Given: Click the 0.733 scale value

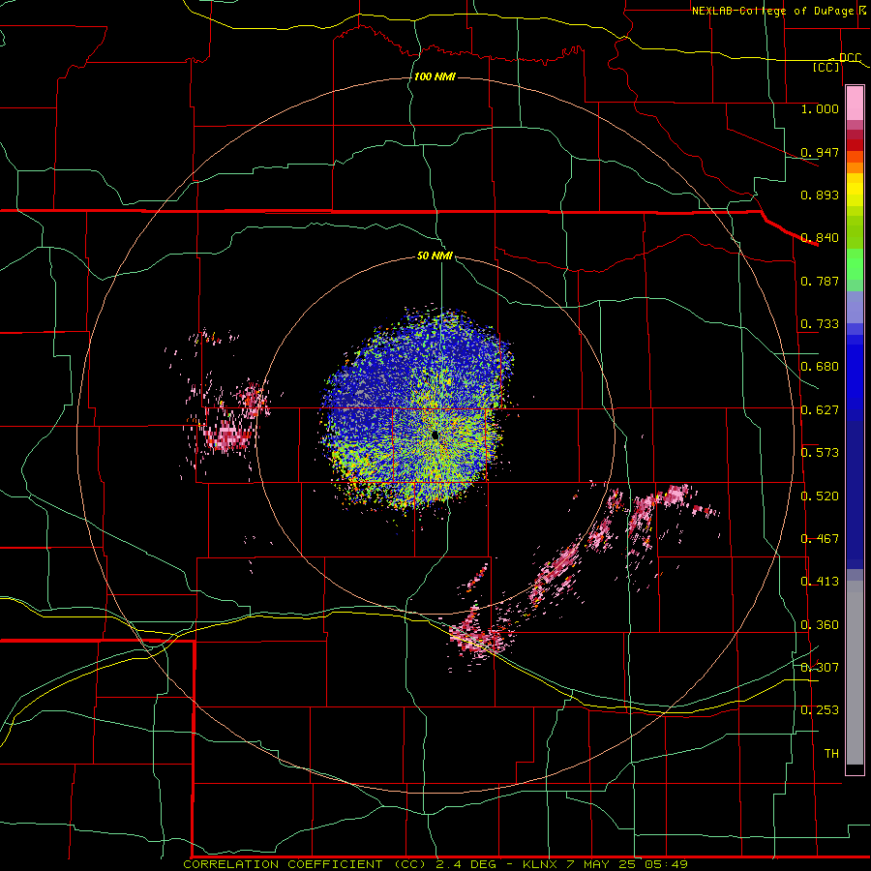Looking at the screenshot, I should (x=820, y=324).
